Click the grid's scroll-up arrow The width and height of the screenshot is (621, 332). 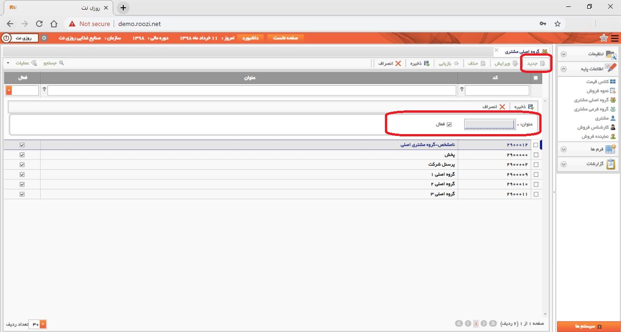(545, 100)
